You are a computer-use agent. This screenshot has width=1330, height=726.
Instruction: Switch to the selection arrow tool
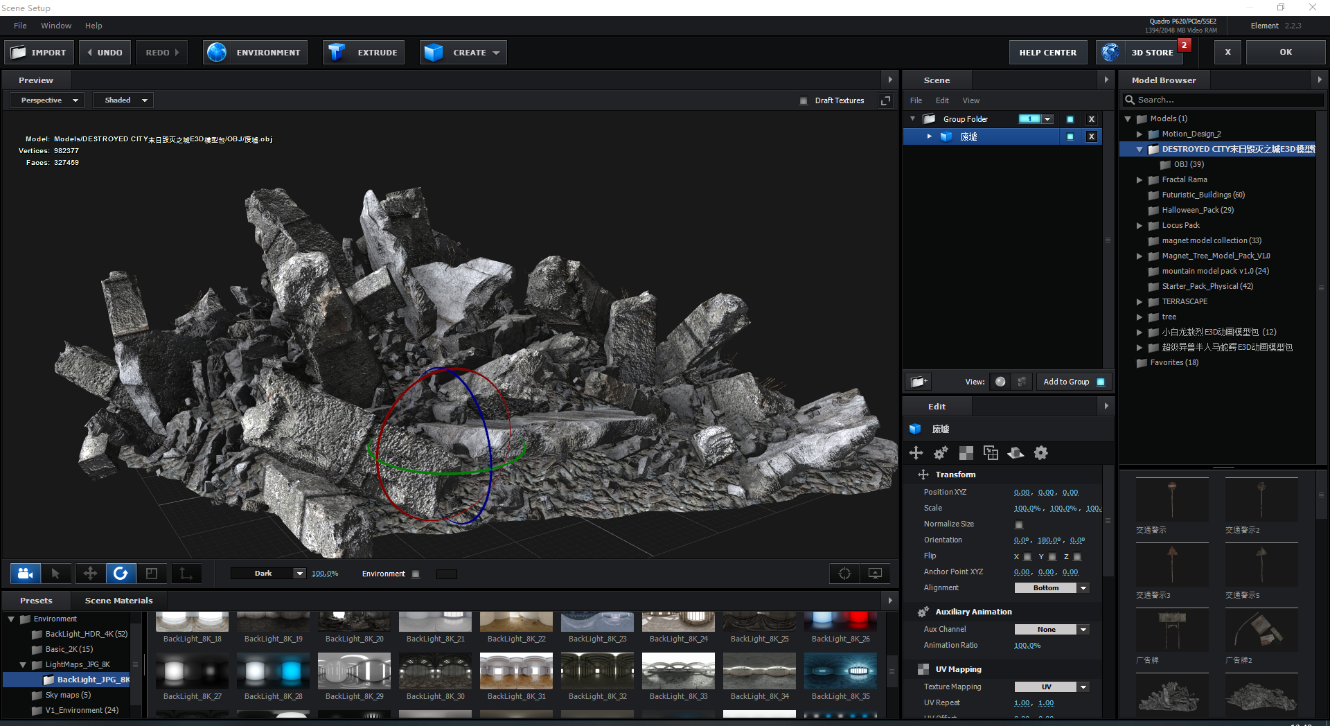point(57,574)
